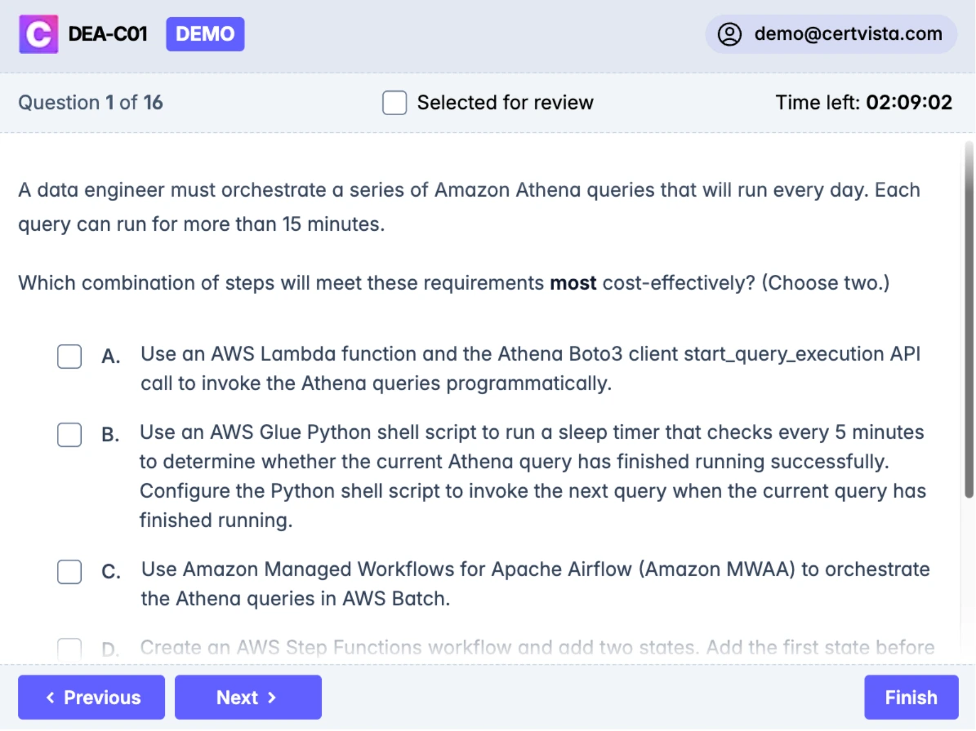
Task: Click the left chevron on Previous button
Action: pos(51,698)
